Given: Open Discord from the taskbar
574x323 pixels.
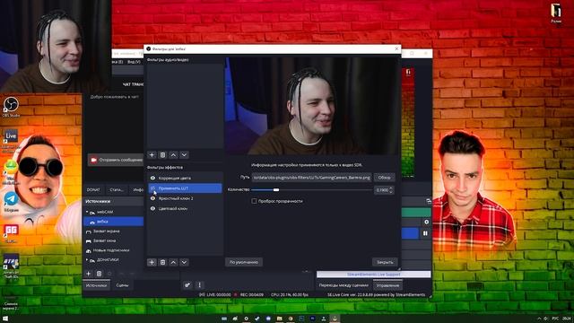Looking at the screenshot, I should [x=268, y=319].
